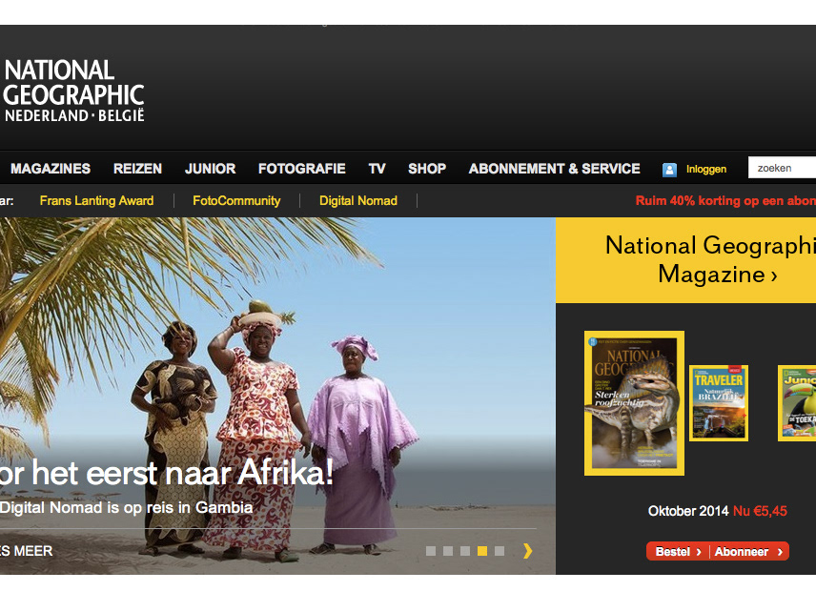Click the red Abonneer button
This screenshot has width=816, height=612.
coord(749,551)
